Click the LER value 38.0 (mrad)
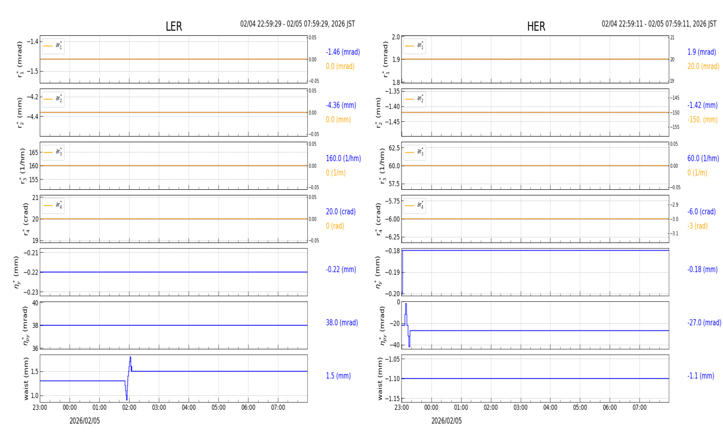This screenshot has height=442, width=723. pos(342,322)
